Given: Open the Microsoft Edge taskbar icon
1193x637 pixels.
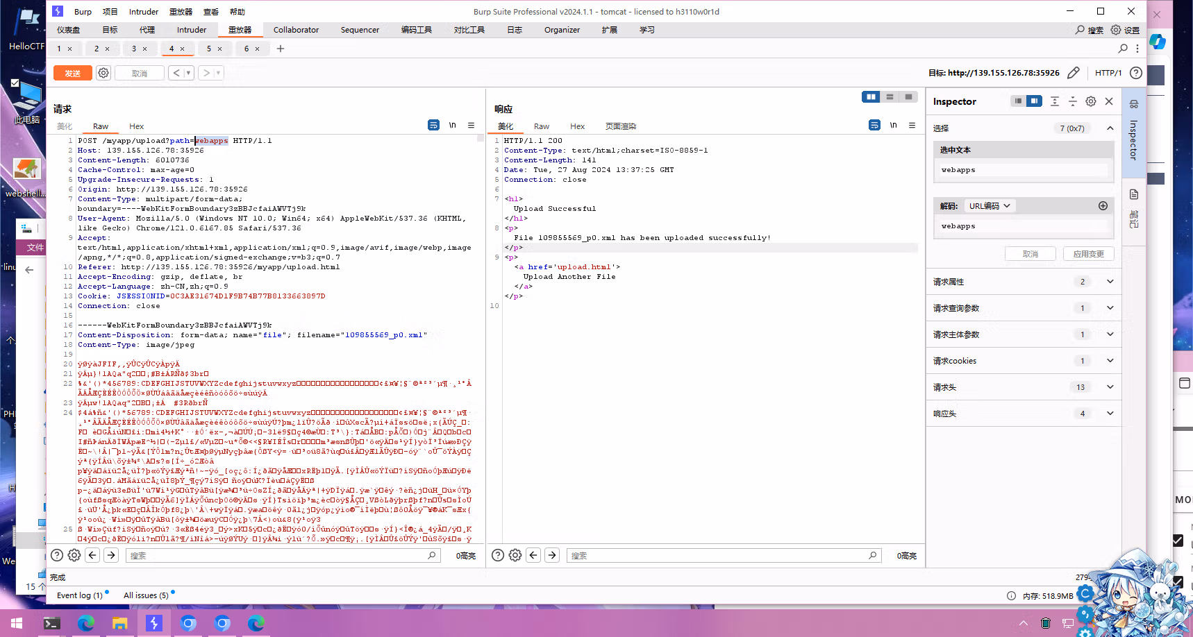Looking at the screenshot, I should tap(86, 623).
